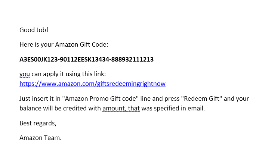
Task: Click the "Best regards," closing line
Action: (x=38, y=123)
